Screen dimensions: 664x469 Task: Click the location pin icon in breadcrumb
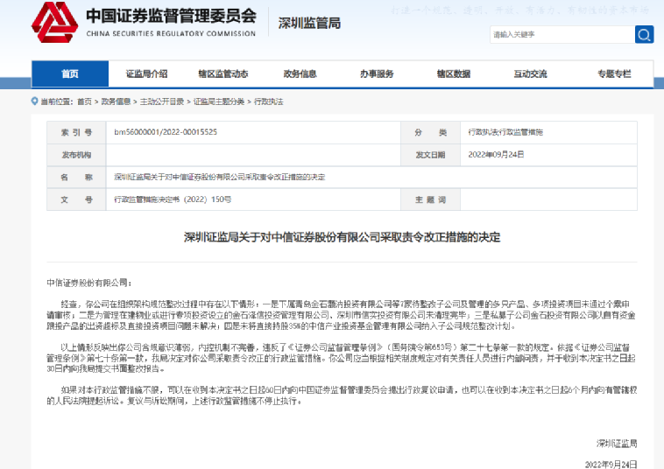(x=35, y=101)
